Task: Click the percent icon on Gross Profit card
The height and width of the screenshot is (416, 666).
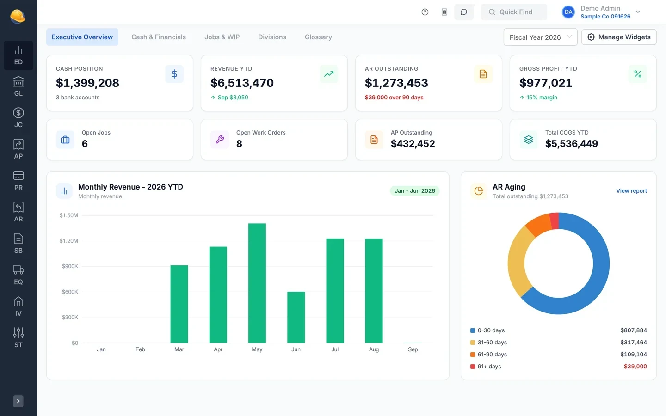Action: pos(638,74)
